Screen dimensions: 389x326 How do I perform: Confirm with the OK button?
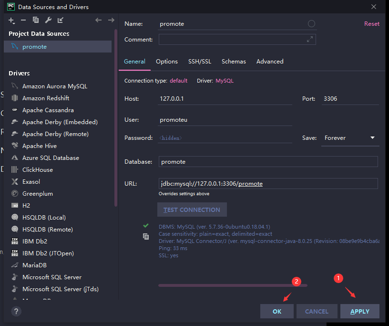[277, 311]
